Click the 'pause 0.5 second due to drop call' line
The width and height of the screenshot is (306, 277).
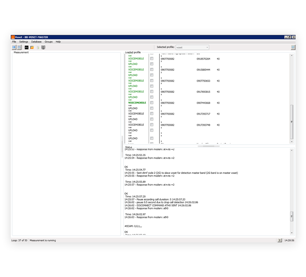161,202
